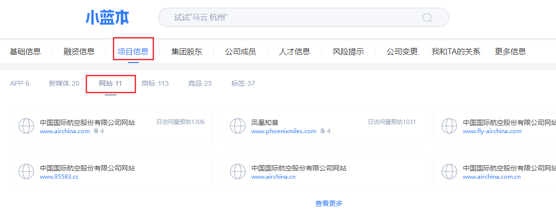Open the 人才信息 tab
556x216 pixels.
(x=294, y=52)
